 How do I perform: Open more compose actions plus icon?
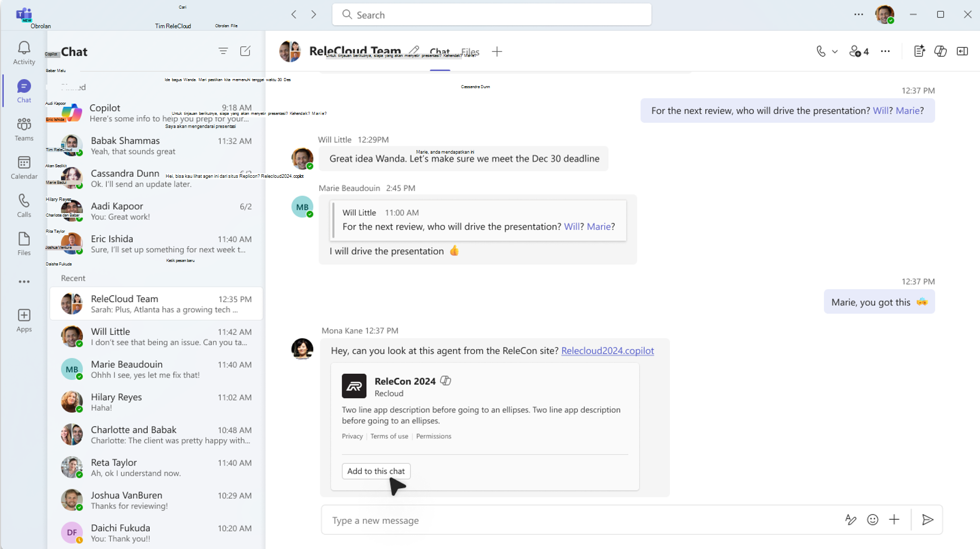click(x=894, y=520)
